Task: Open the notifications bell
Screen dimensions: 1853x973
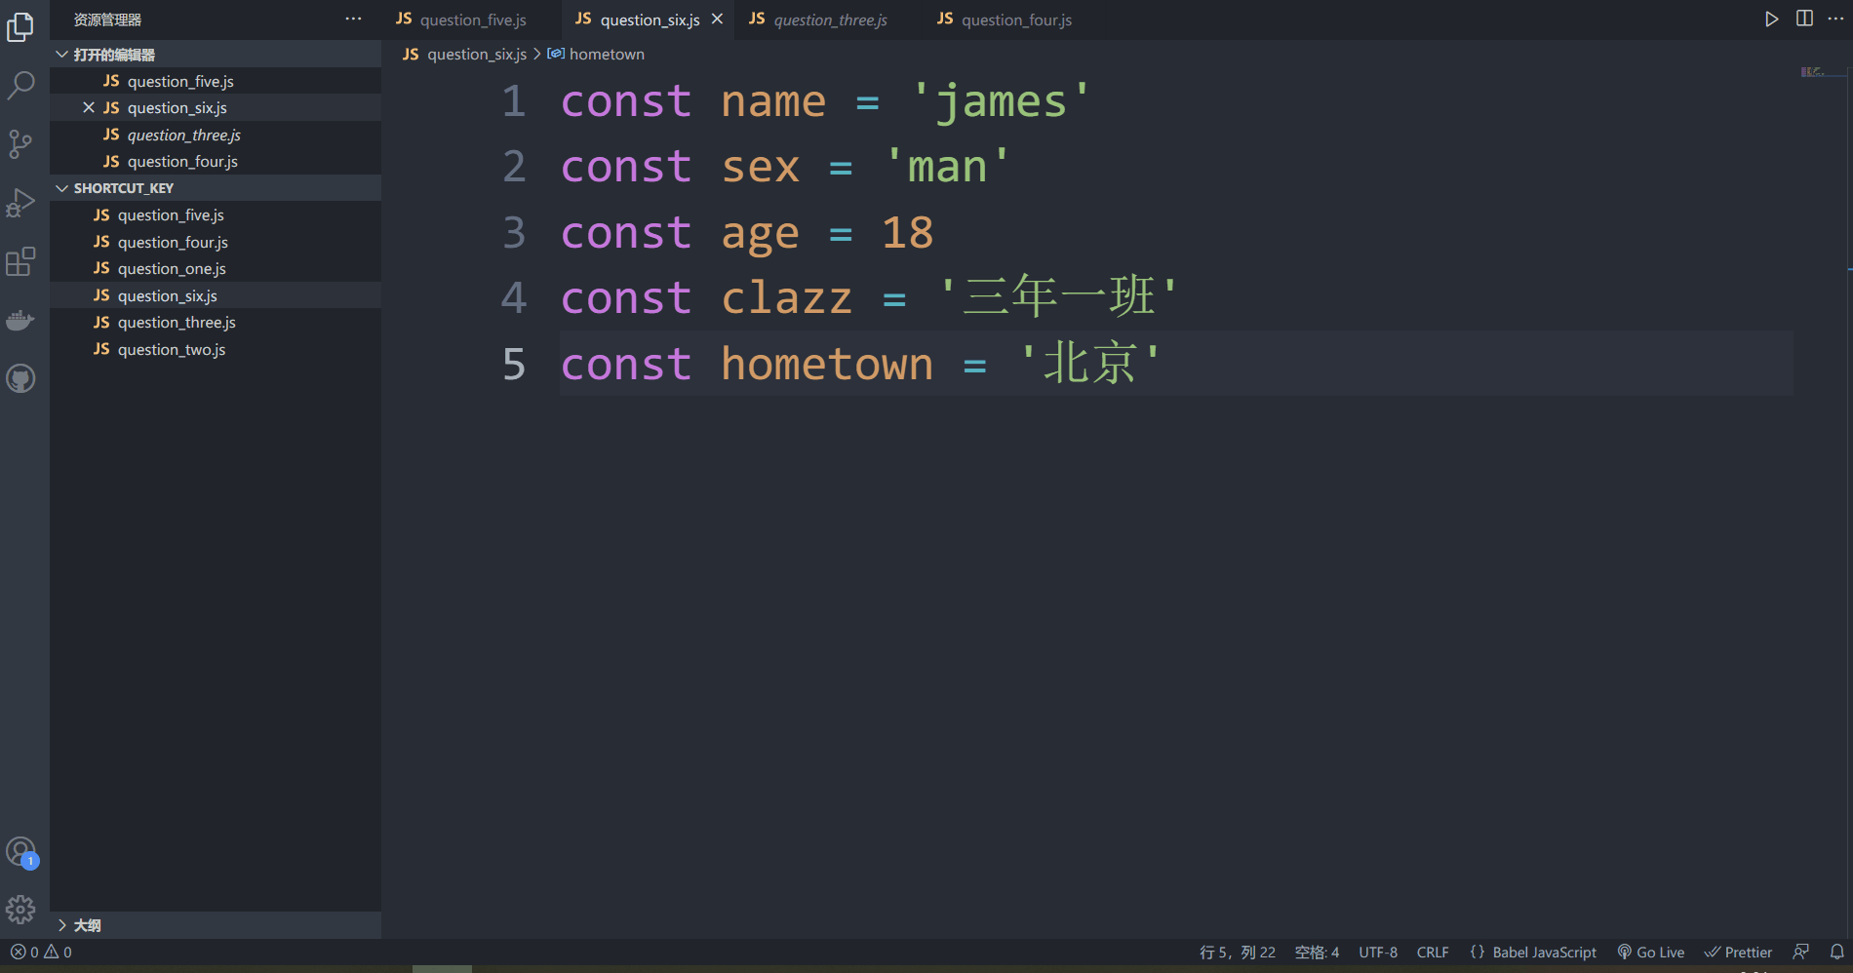Action: click(x=1836, y=953)
